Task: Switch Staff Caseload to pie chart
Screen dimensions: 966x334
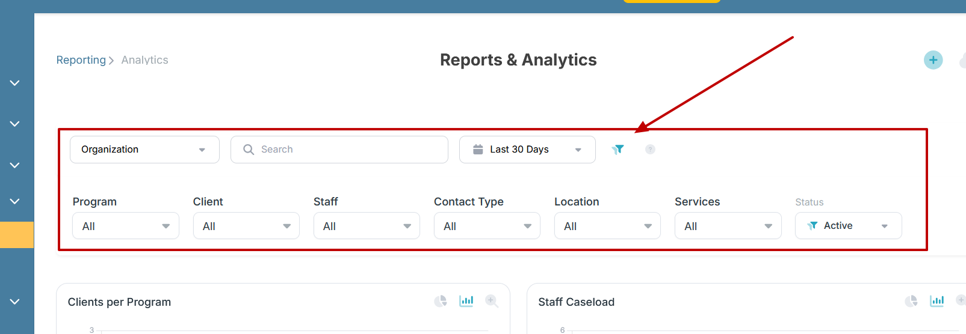Action: click(911, 301)
